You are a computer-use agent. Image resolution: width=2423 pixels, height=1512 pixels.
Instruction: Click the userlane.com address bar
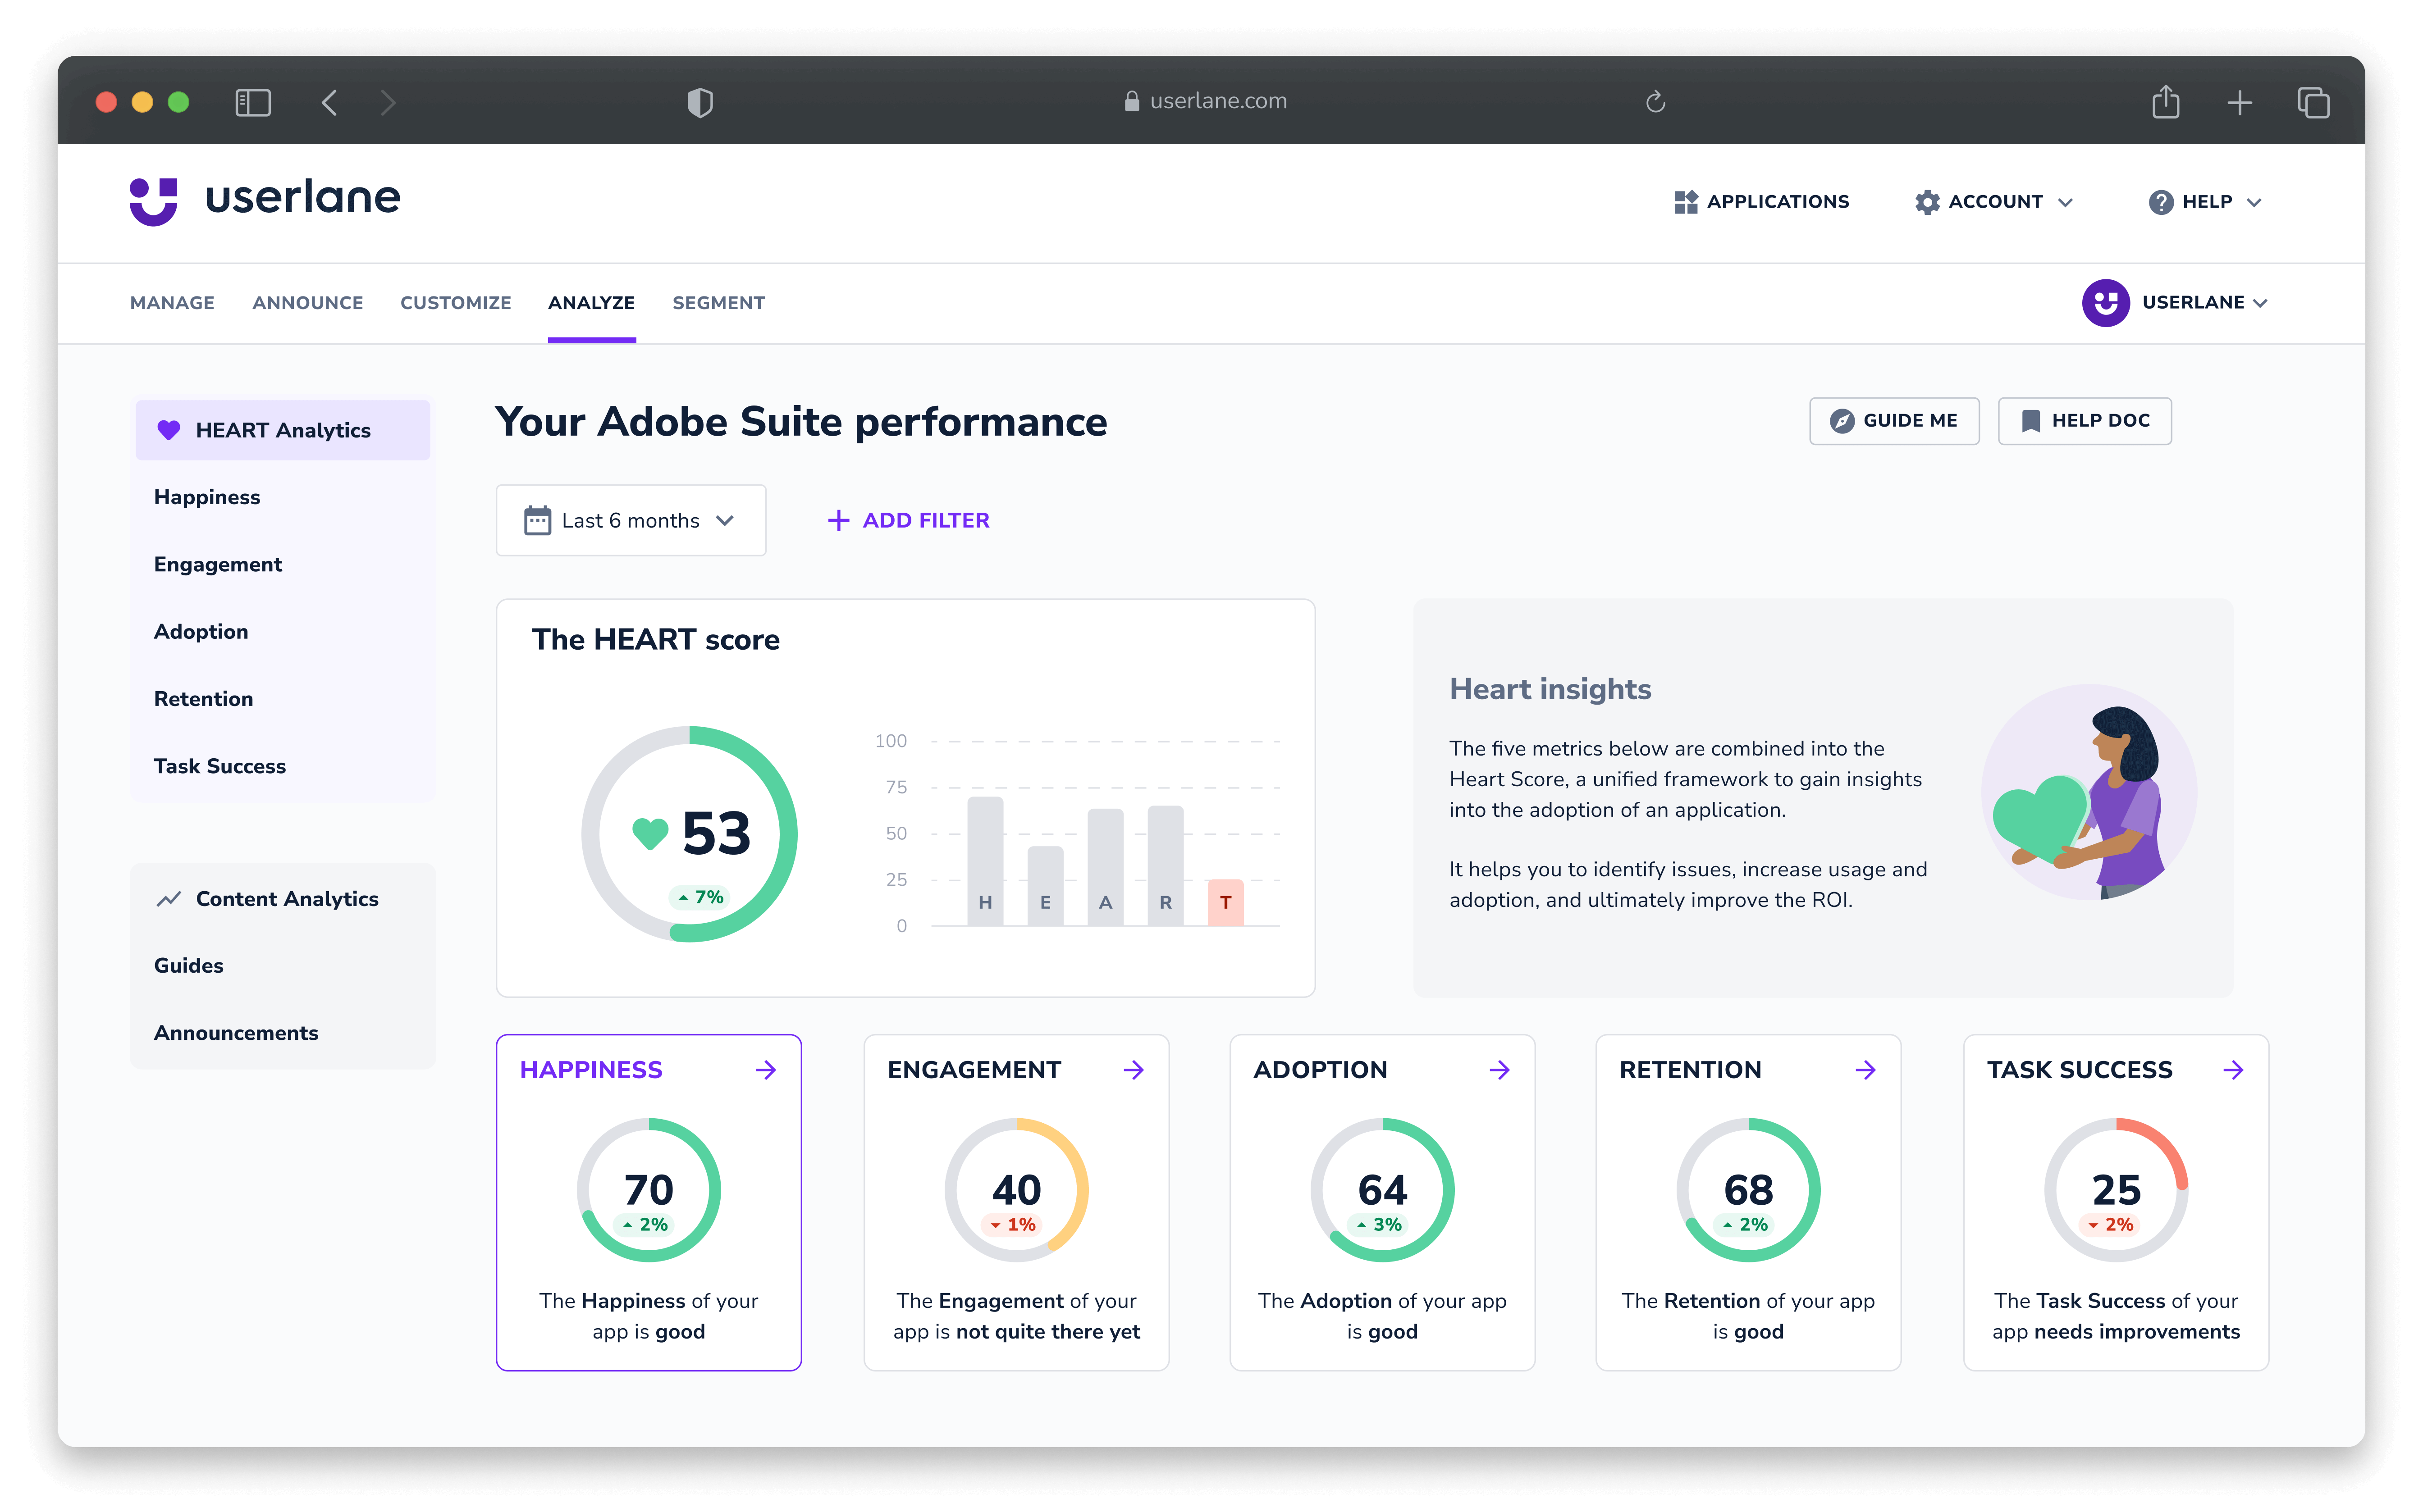1206,101
